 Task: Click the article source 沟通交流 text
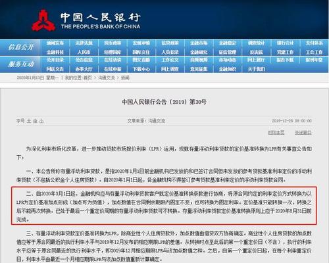tap(157, 121)
